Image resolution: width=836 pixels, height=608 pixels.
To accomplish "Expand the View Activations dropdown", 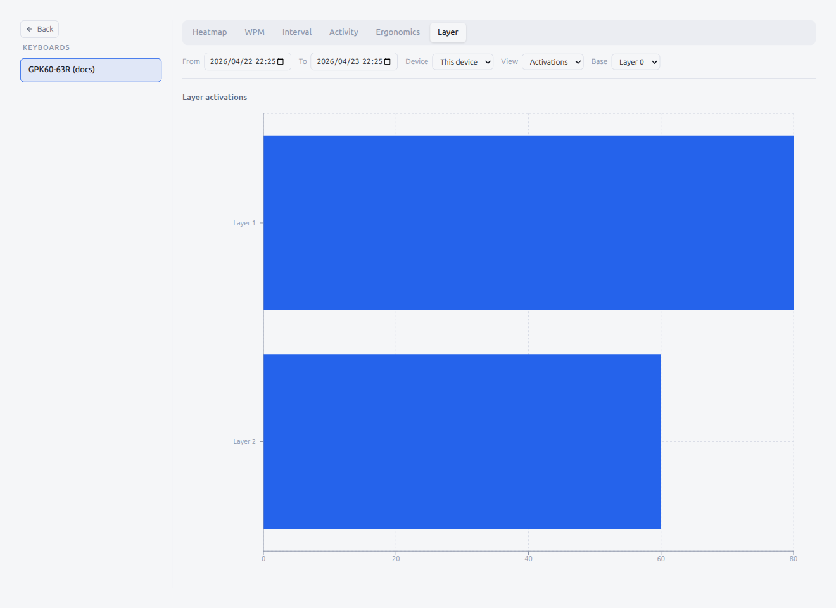I will (x=553, y=62).
